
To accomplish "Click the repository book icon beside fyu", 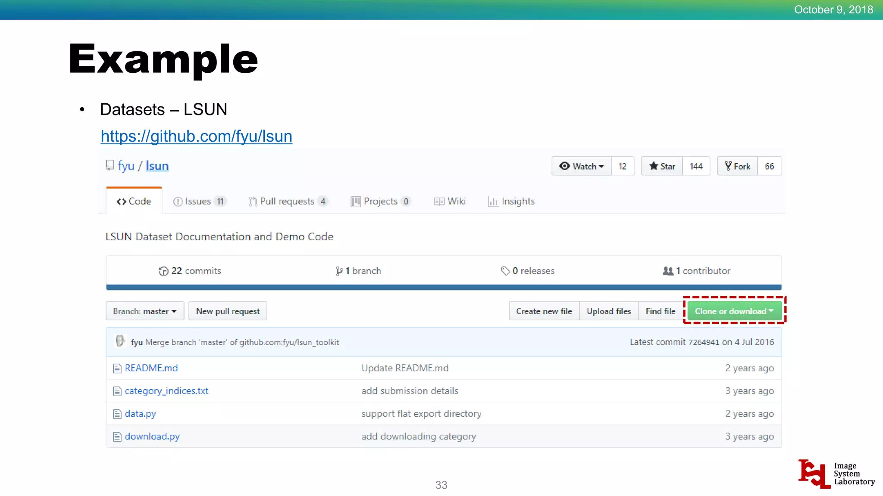I will pos(110,165).
